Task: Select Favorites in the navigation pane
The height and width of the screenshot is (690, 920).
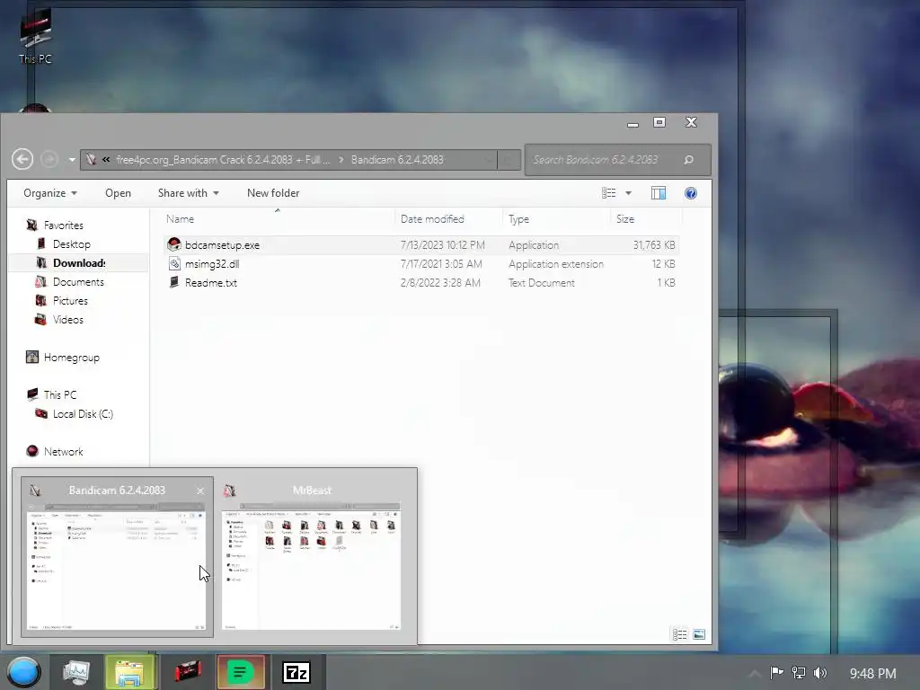Action: click(x=64, y=226)
